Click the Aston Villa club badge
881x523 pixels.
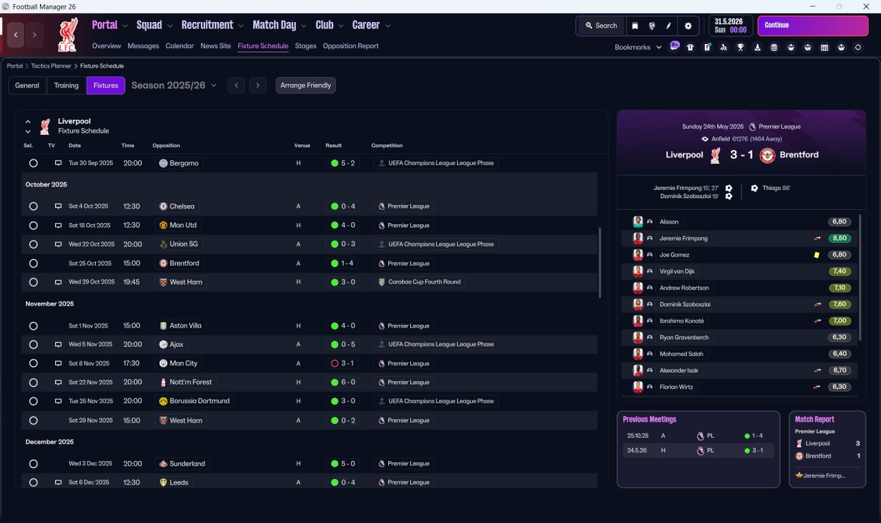[163, 325]
